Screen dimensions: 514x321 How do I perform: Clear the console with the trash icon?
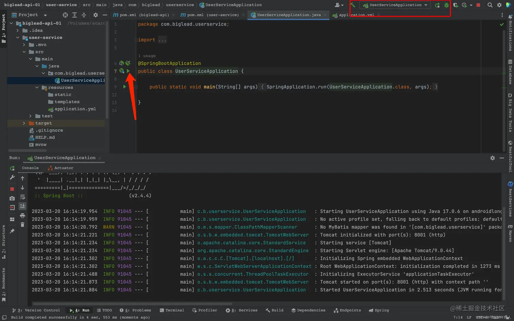[x=22, y=225]
